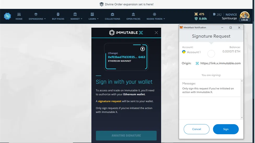The width and height of the screenshot is (255, 143).
Task: Click the NOVICE rank label
Action: [x=231, y=14]
